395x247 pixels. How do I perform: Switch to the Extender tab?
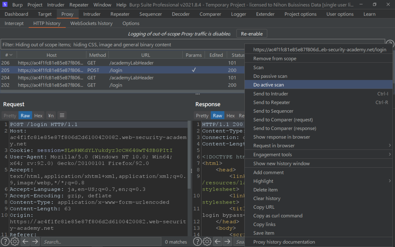pyautogui.click(x=265, y=14)
